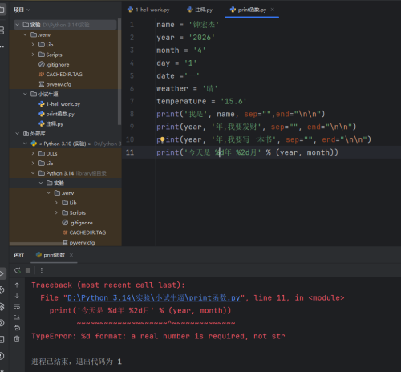Close the print函数.py editor tab

click(x=273, y=10)
